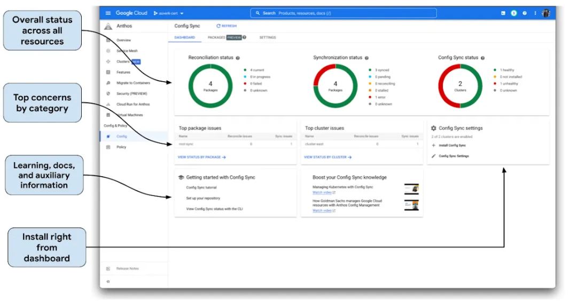This screenshot has height=301, width=577.
Task: Focus the Search products and resources field
Action: pos(344,13)
